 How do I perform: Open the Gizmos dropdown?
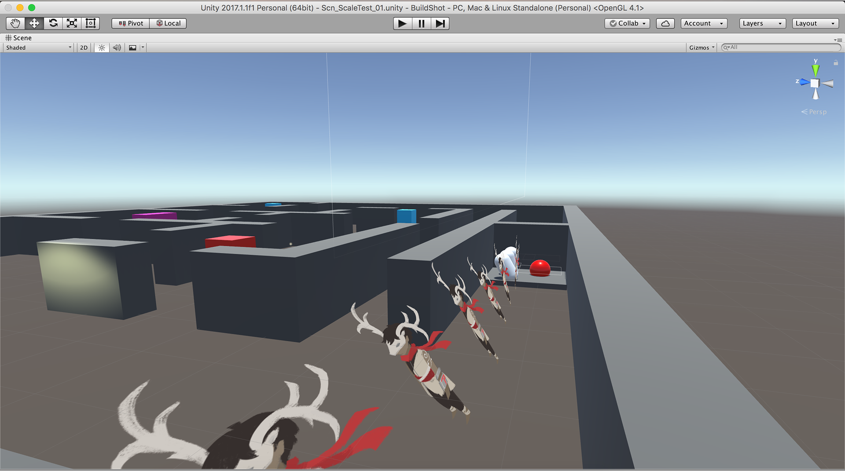pos(702,47)
